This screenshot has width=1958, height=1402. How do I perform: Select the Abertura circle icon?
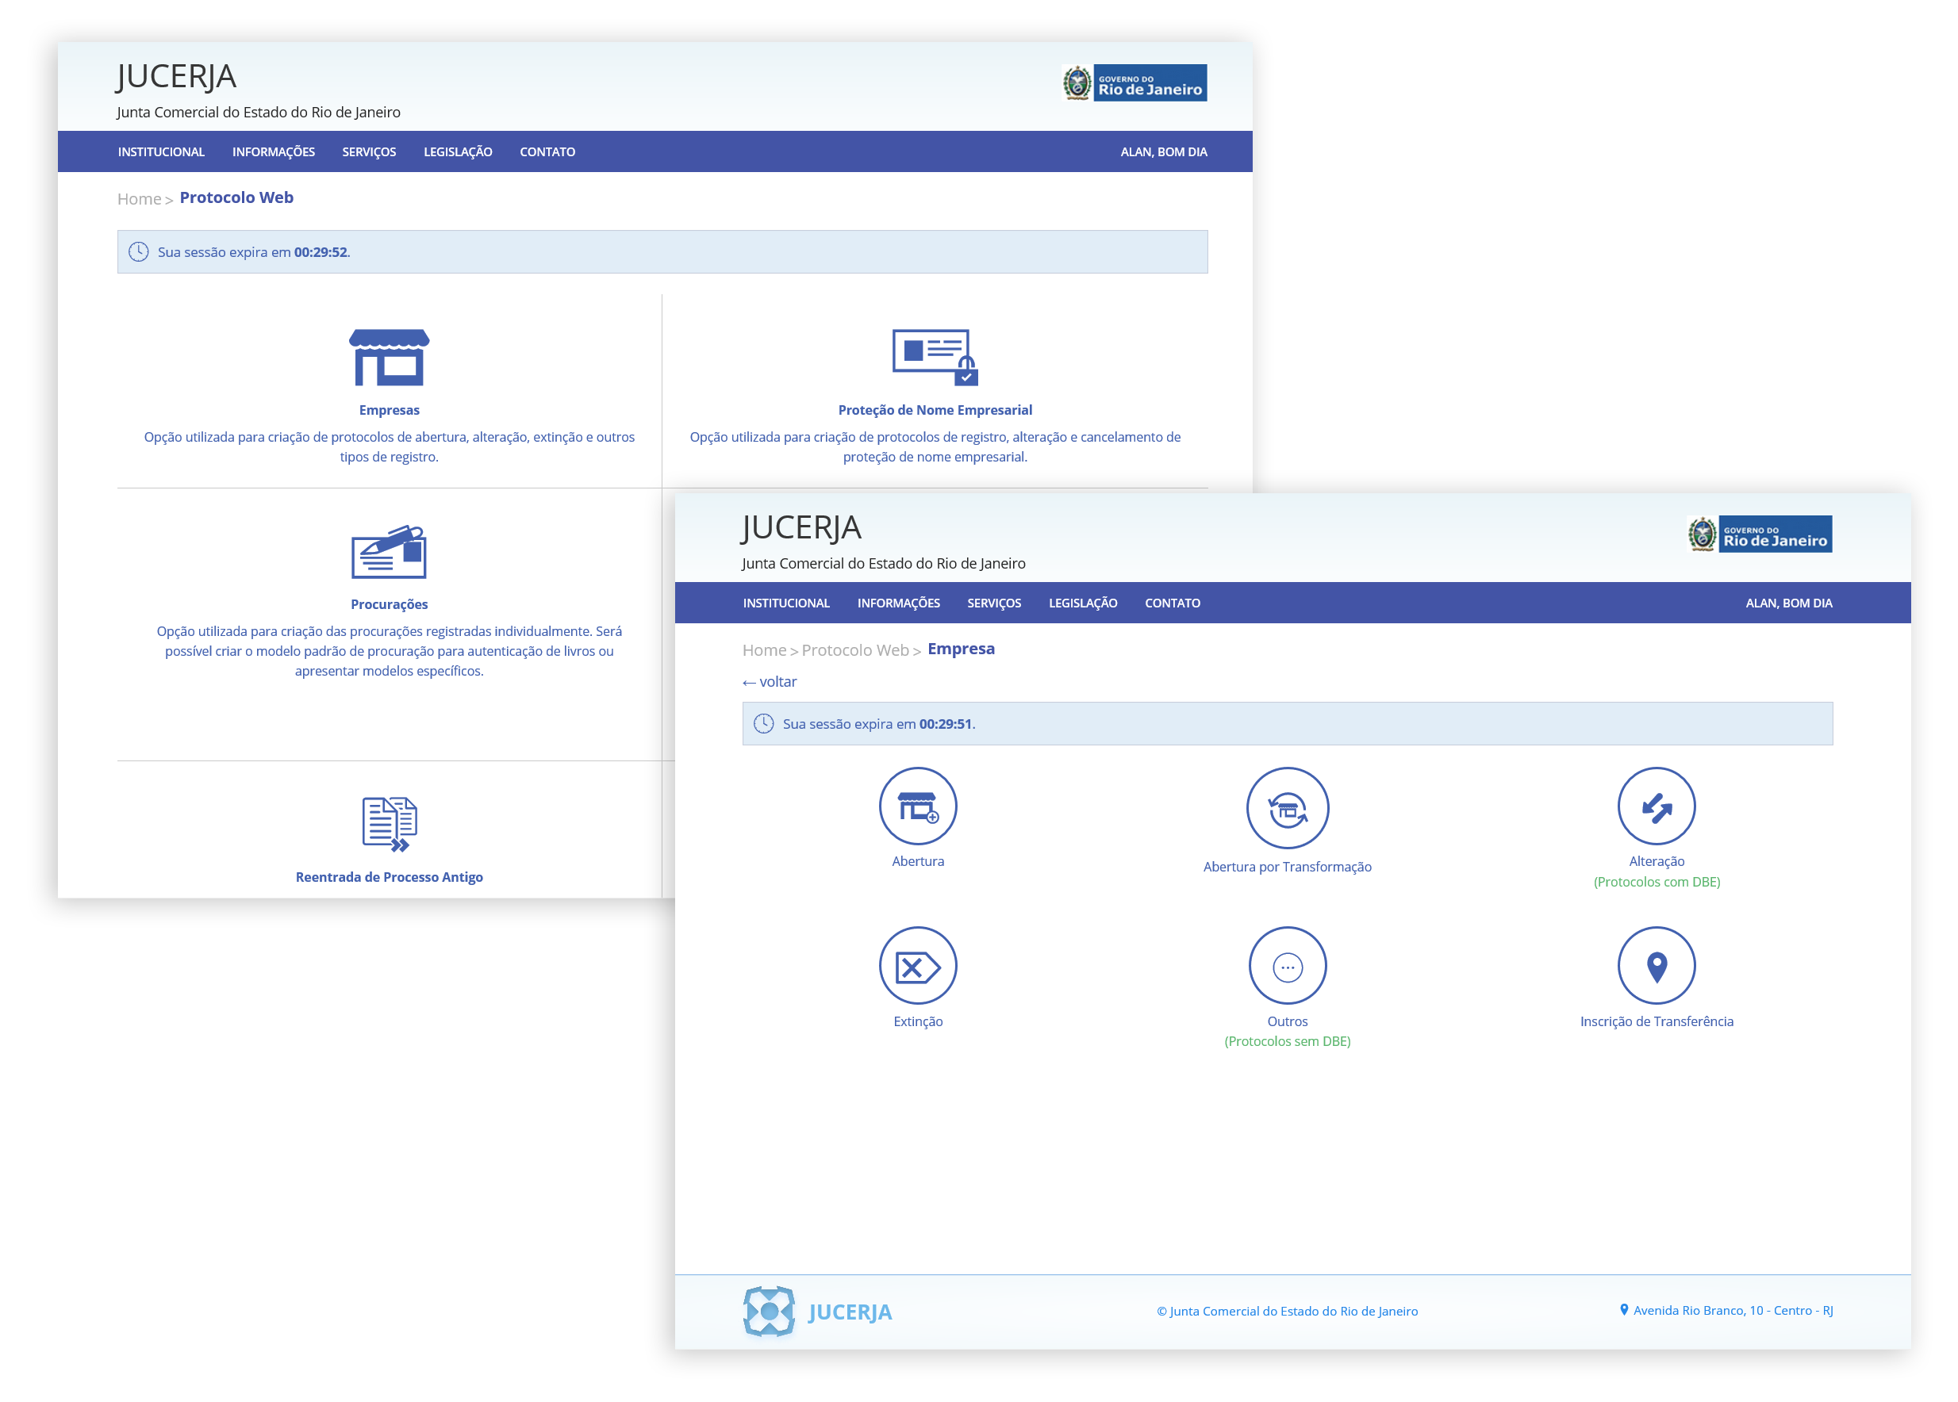tap(918, 806)
